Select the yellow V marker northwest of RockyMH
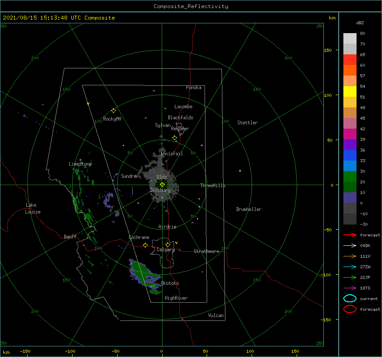The image size is (382, 357). pyautogui.click(x=88, y=104)
